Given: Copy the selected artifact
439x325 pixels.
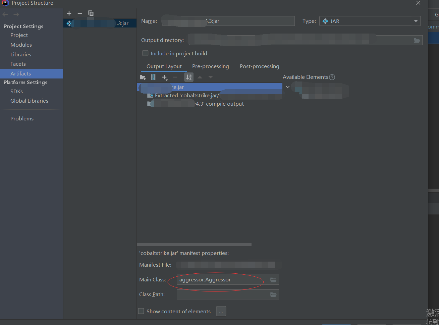Looking at the screenshot, I should 91,13.
